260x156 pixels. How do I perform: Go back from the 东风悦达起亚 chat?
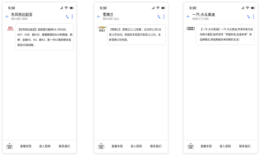[x=7, y=16]
